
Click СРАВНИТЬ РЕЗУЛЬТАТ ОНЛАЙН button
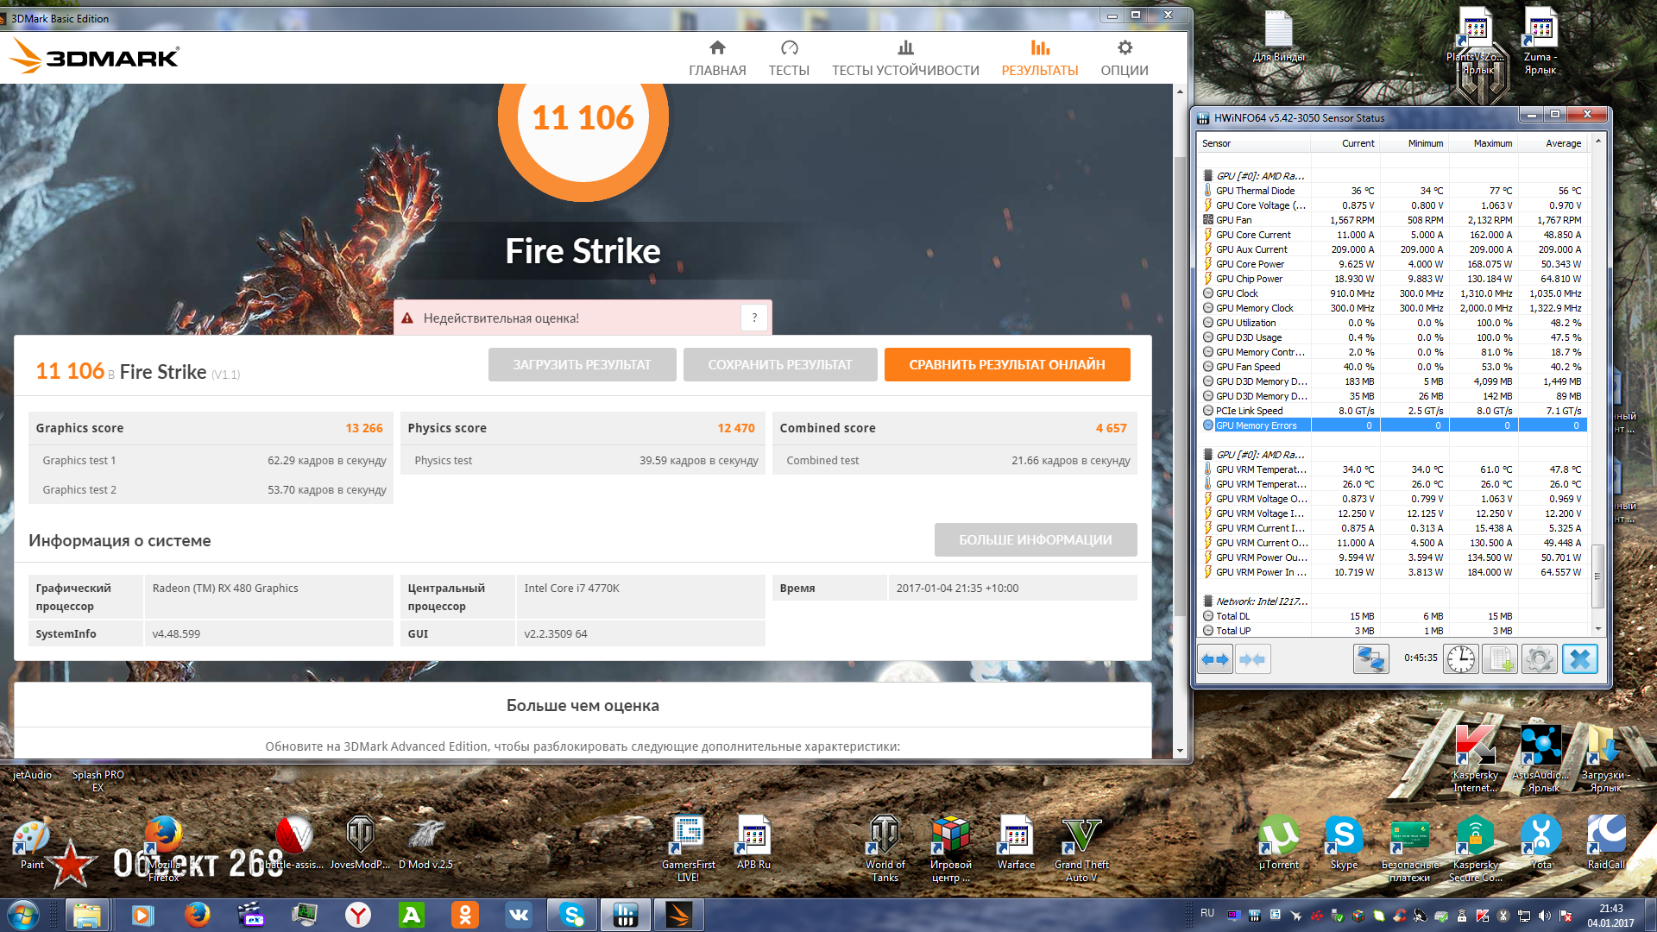click(1006, 364)
